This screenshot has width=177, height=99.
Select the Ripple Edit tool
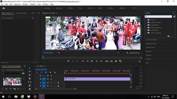[30, 75]
